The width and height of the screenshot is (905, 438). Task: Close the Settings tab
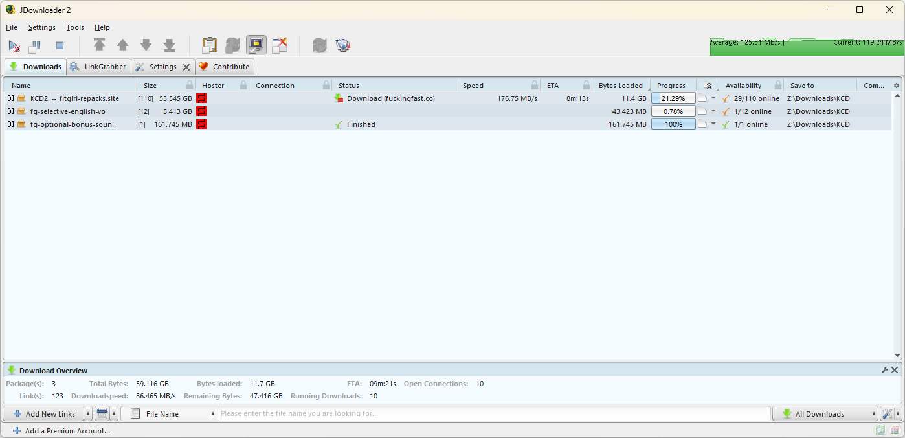point(186,67)
